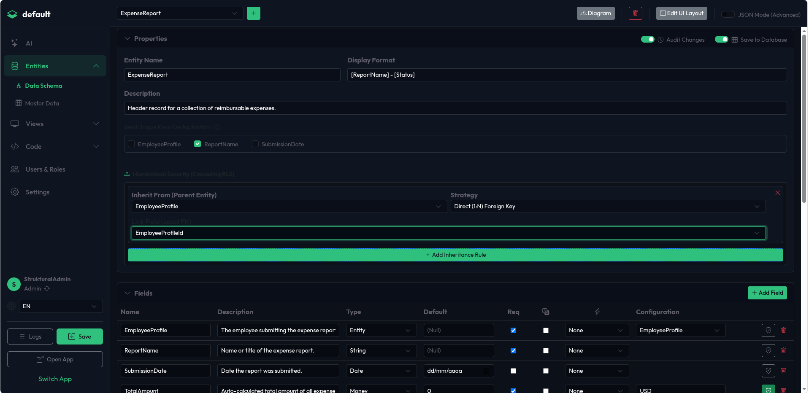The image size is (809, 393).
Task: Click the red trash delete entity button
Action: (x=635, y=13)
